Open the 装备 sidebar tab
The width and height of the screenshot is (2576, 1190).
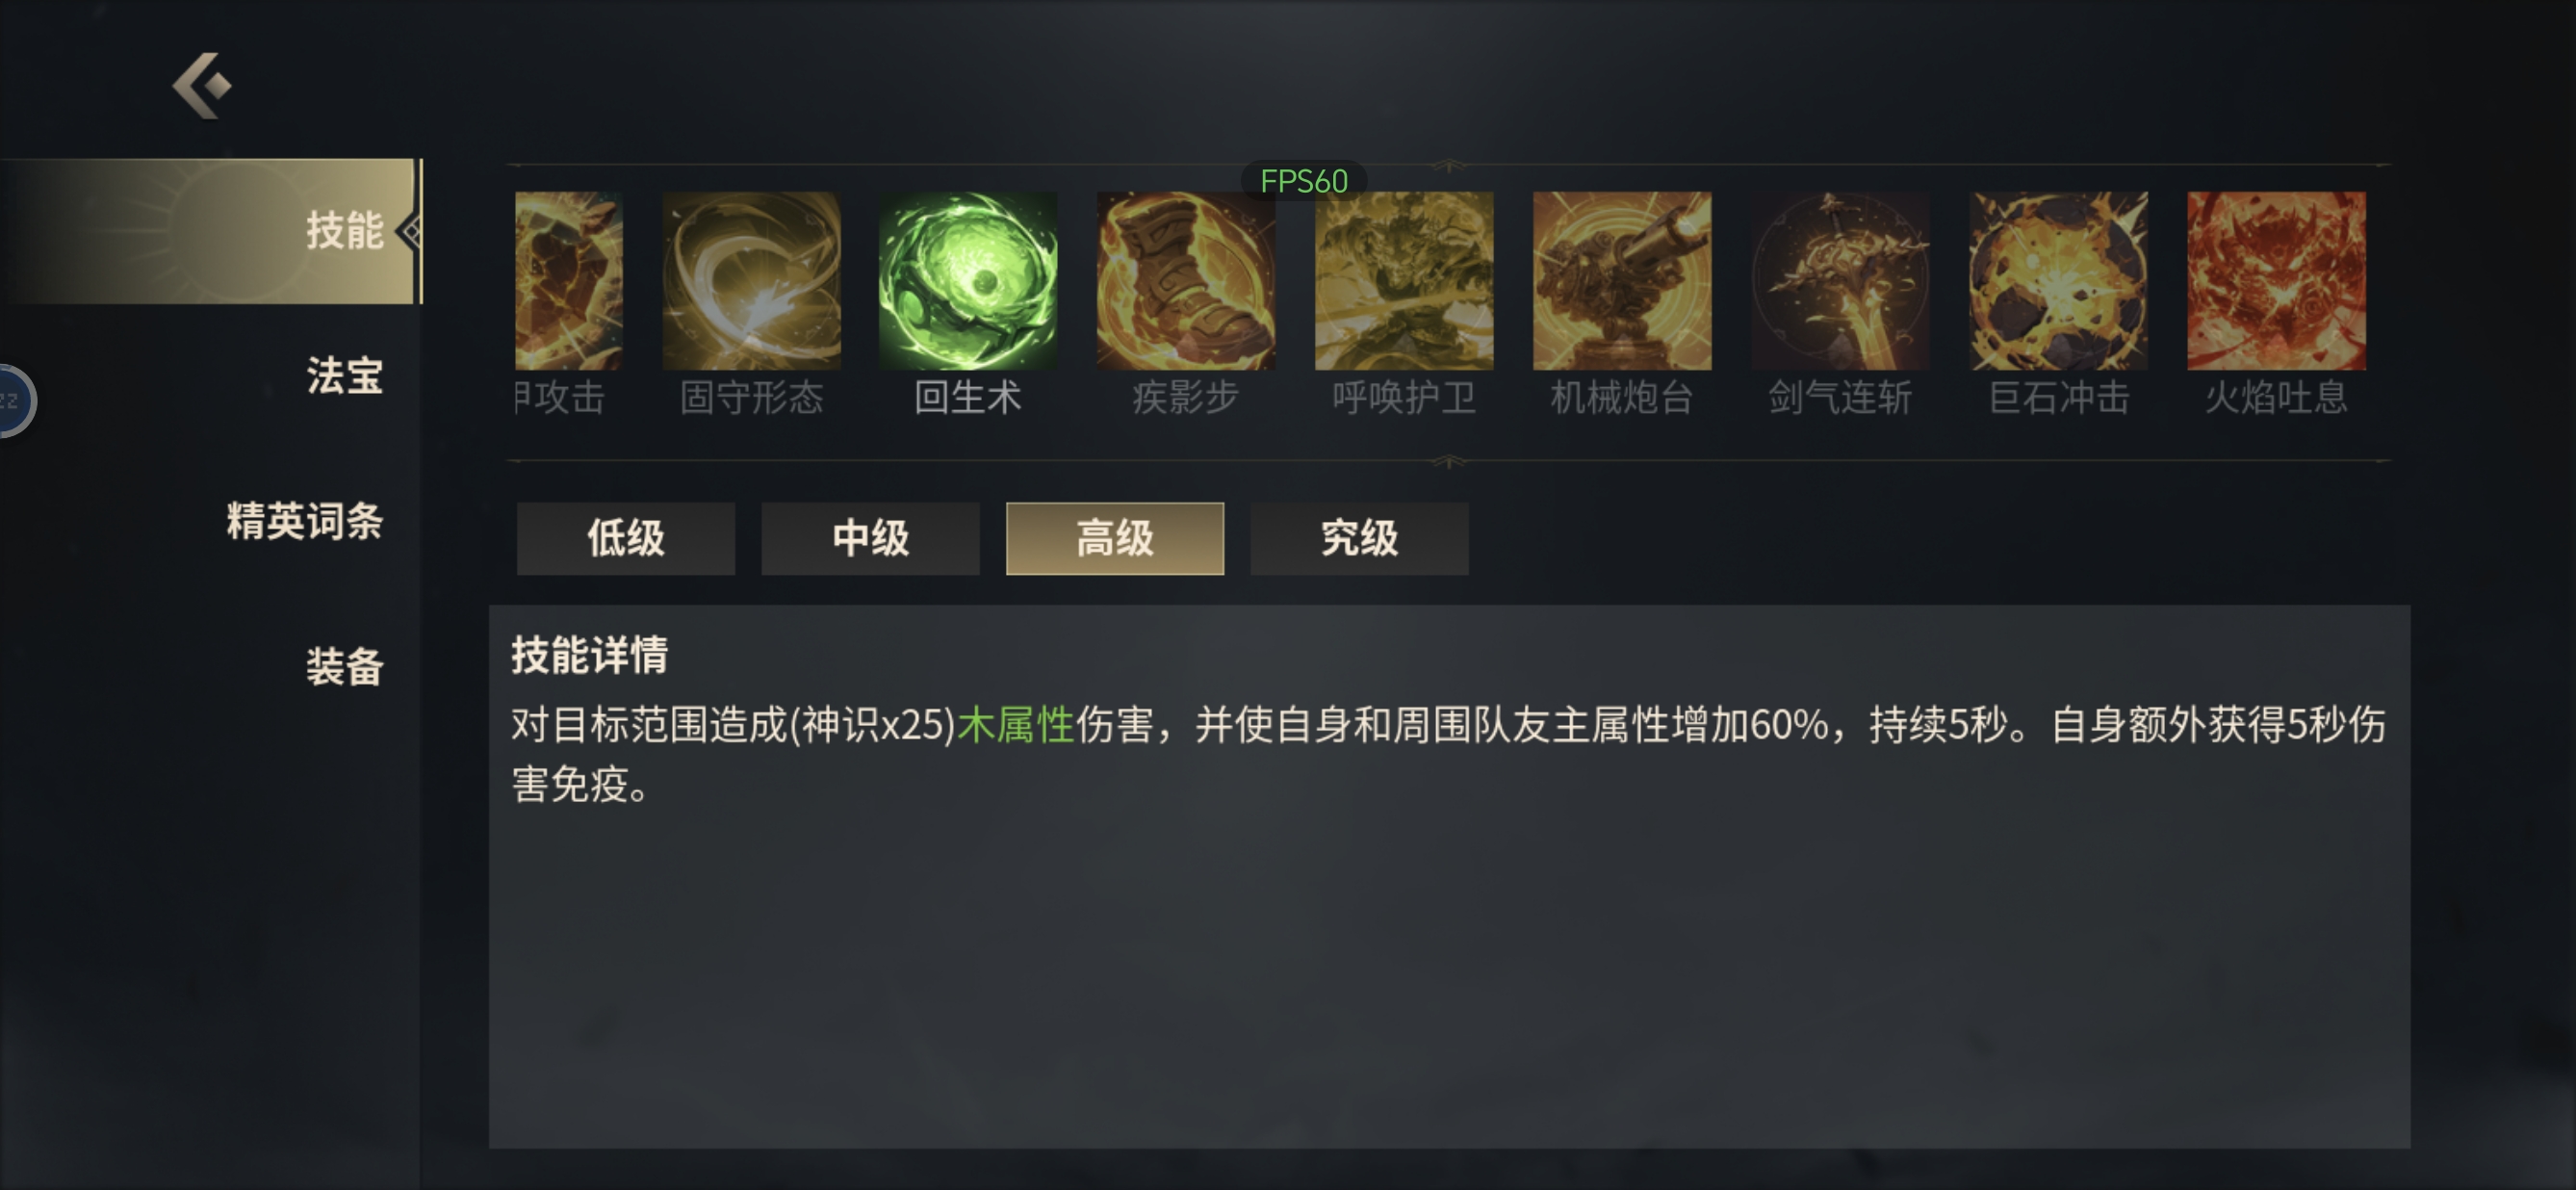coord(344,666)
